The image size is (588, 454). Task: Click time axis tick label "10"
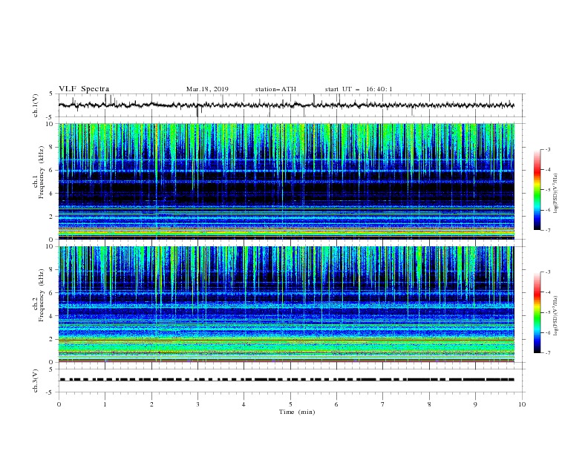522,404
